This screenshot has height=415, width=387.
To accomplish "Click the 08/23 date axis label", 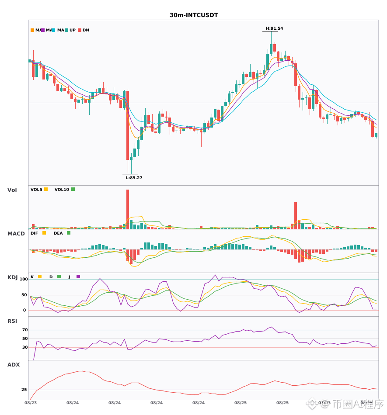I will point(31,403).
